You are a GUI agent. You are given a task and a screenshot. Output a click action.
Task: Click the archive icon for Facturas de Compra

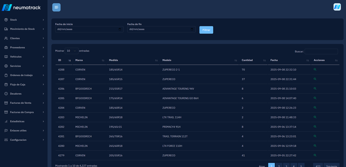coord(6,112)
